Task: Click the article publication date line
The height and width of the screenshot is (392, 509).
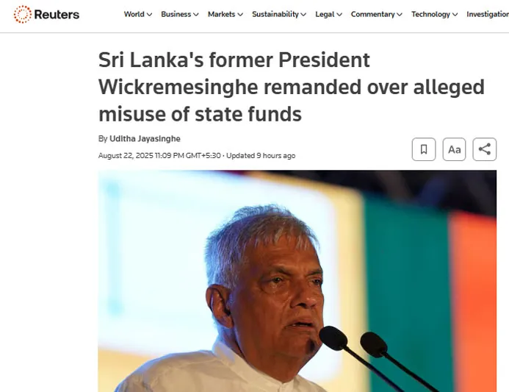Action: click(x=197, y=156)
